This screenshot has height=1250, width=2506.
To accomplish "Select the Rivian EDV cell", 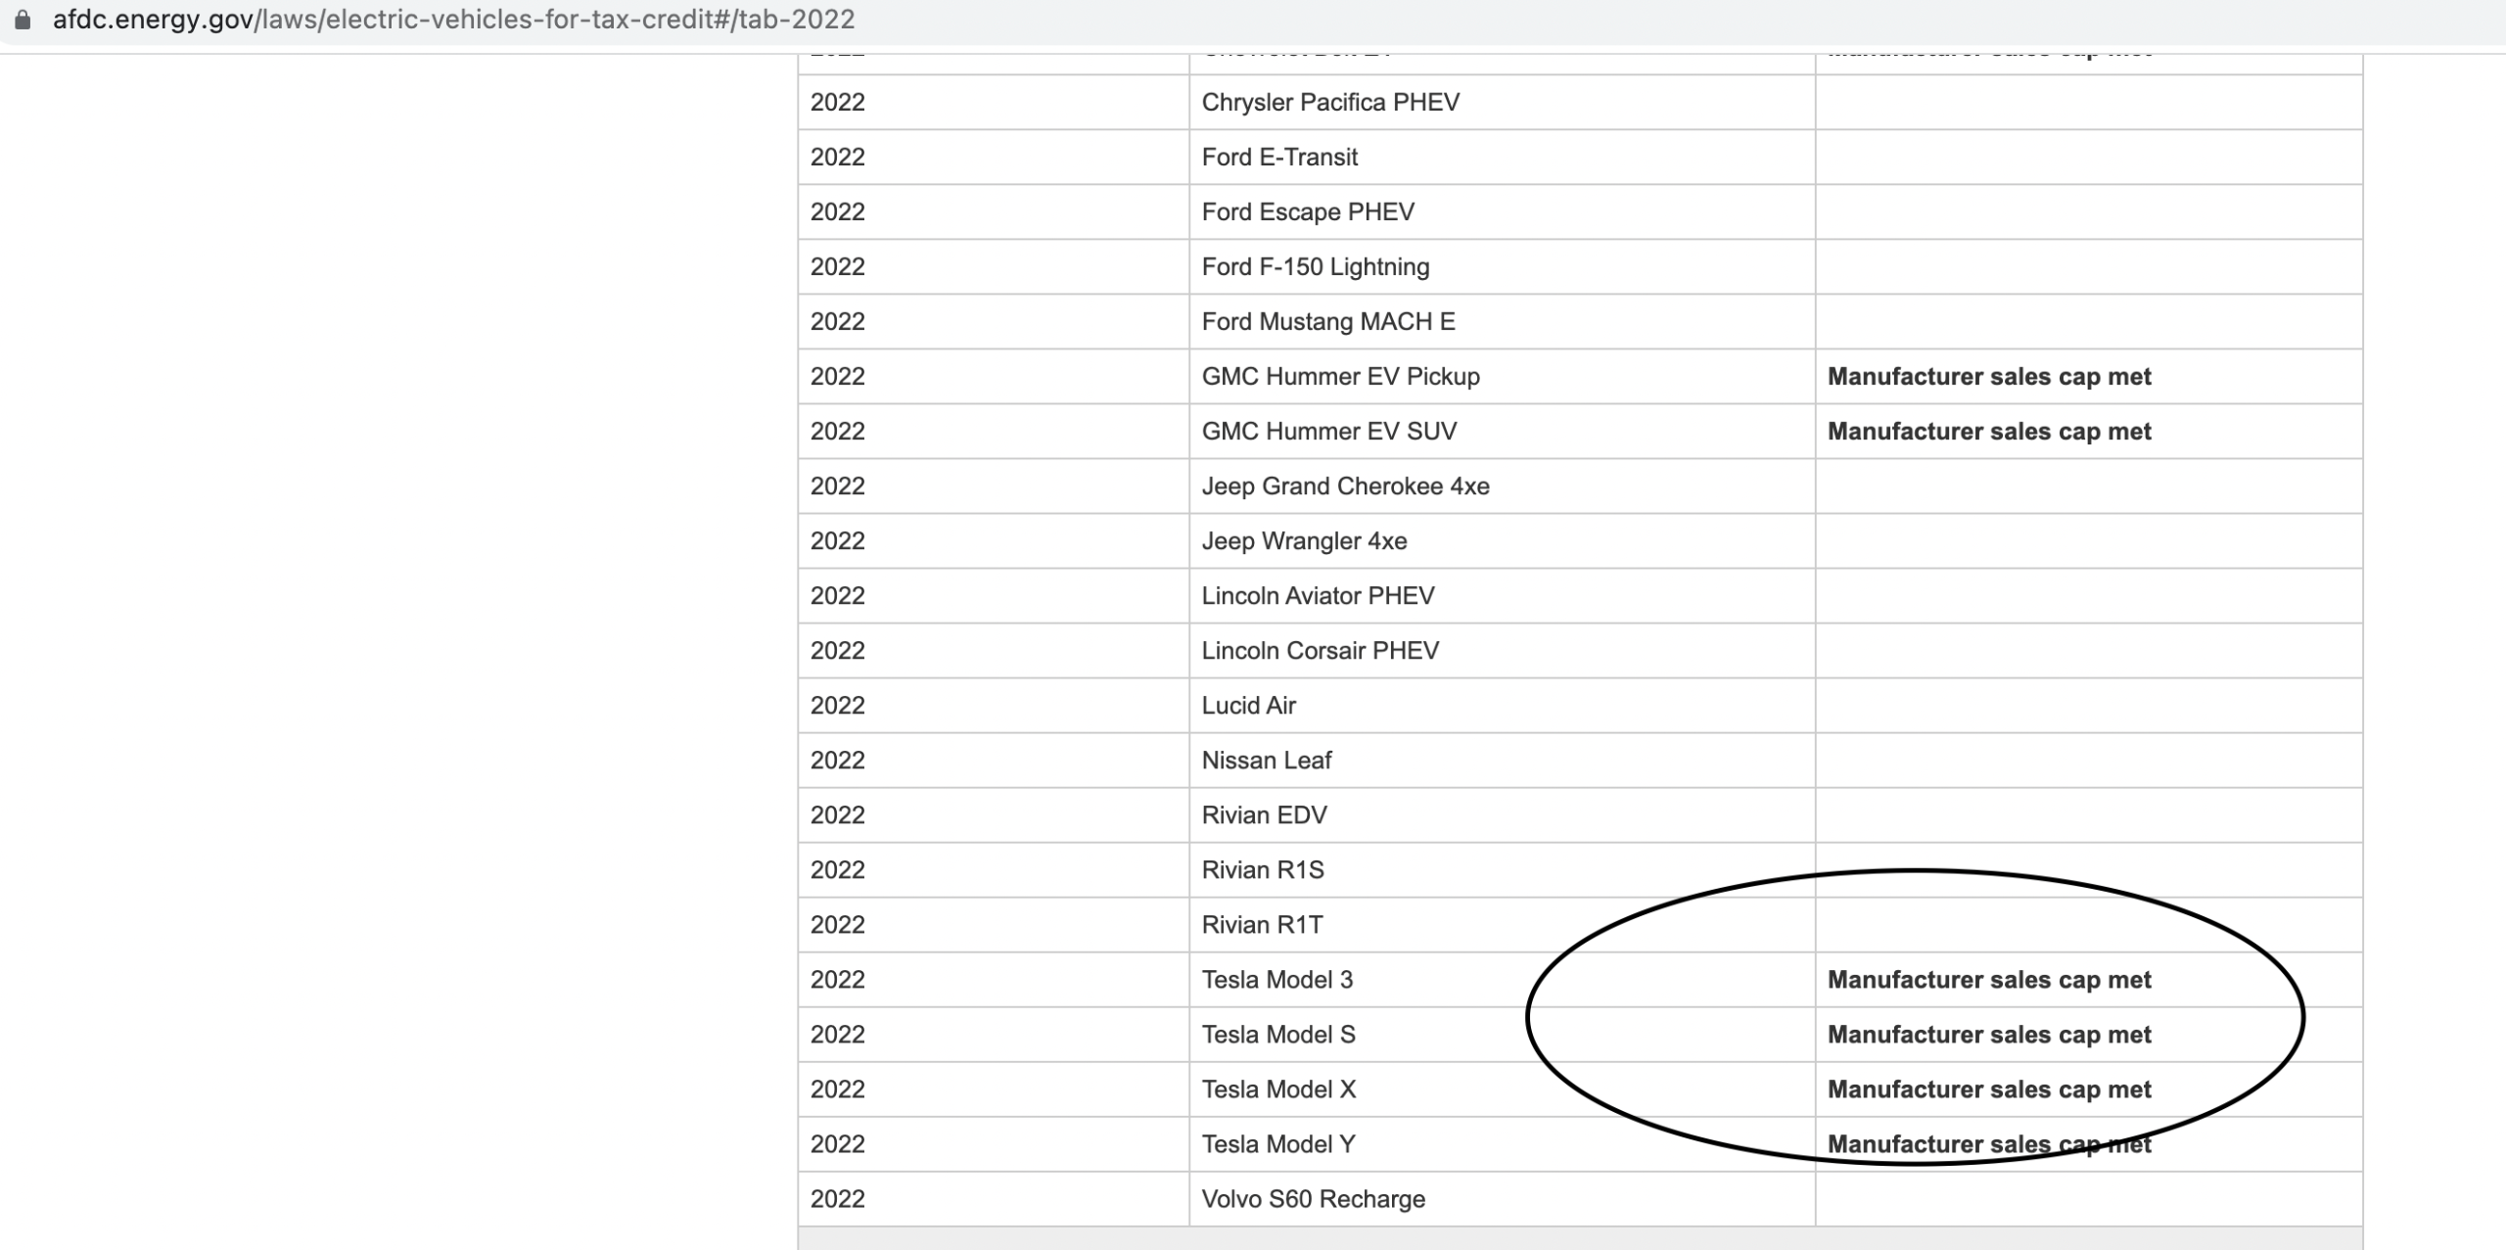I will pos(1502,814).
